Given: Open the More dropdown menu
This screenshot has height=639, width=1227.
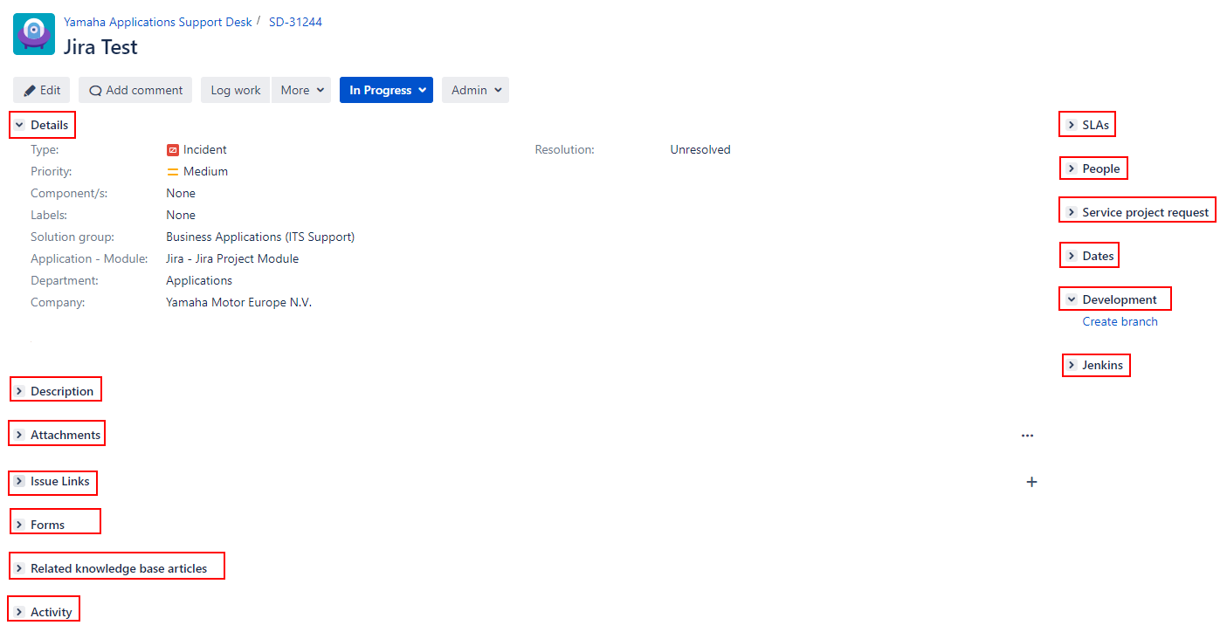Looking at the screenshot, I should [301, 90].
